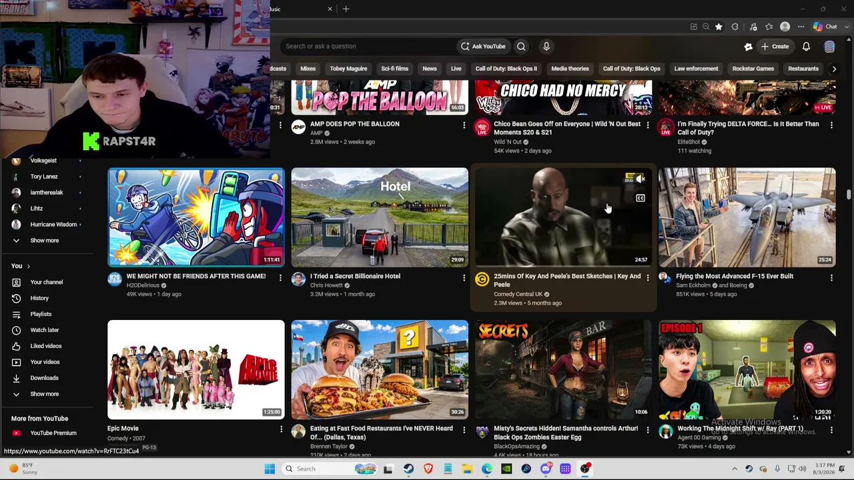Open the H2ODelirious game video thumbnail
The image size is (854, 480).
[x=196, y=217]
